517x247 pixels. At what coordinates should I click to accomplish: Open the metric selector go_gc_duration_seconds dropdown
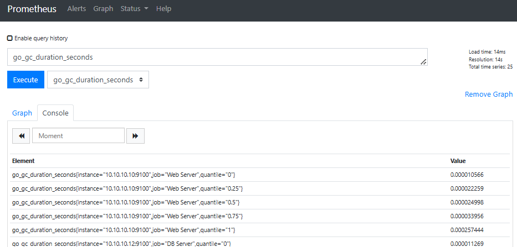pos(98,80)
